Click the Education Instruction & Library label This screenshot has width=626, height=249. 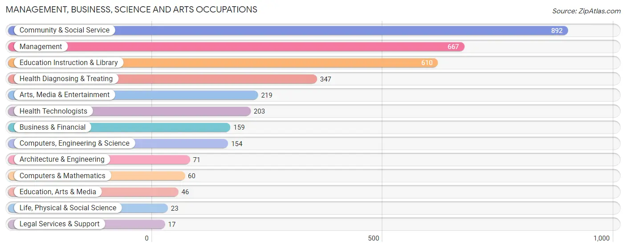pyautogui.click(x=69, y=63)
